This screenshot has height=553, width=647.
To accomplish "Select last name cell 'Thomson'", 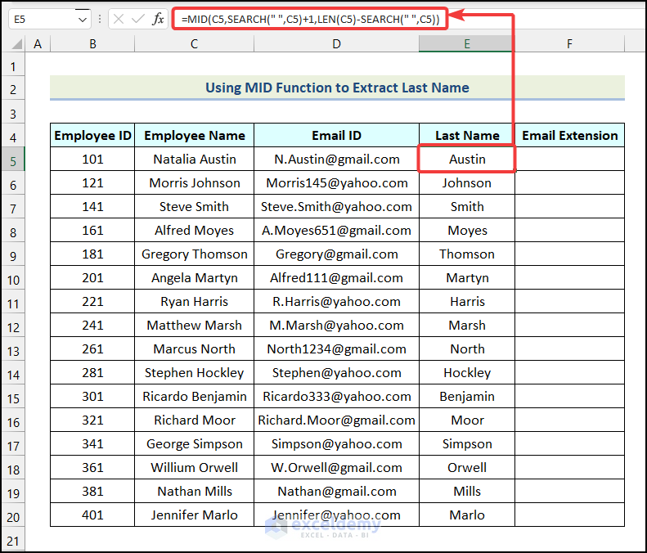I will pos(467,254).
